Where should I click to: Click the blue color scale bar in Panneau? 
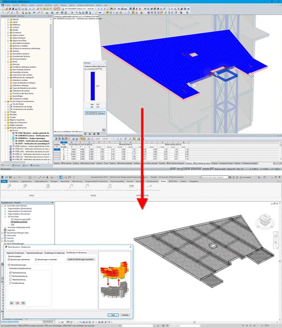[x=93, y=86]
